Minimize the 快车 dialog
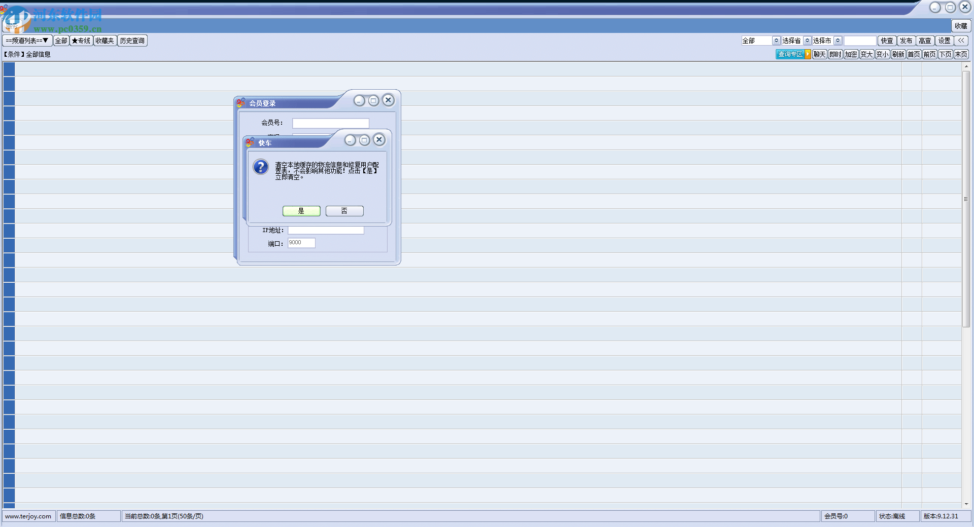The height and width of the screenshot is (527, 974). click(x=350, y=140)
